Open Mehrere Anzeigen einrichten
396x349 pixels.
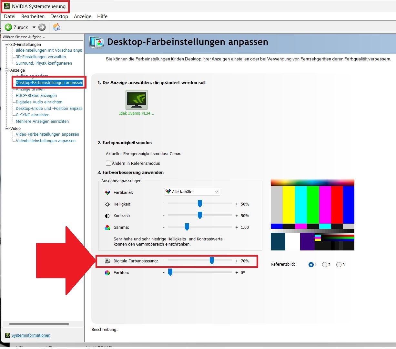(x=42, y=122)
